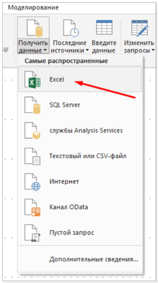Choose the Excel menu entry

click(x=80, y=80)
